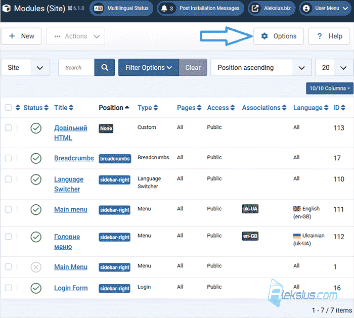354x318 pixels.
Task: Click the Joomla version 6.1.0 logo
Action: 76,9
